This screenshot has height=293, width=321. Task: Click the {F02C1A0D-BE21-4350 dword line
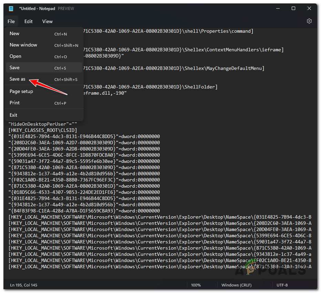pyautogui.click(x=84, y=180)
